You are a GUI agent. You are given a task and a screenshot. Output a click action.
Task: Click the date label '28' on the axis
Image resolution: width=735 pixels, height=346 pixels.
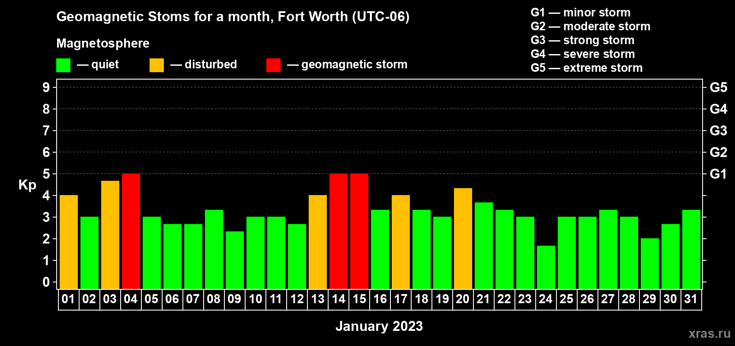pyautogui.click(x=629, y=299)
